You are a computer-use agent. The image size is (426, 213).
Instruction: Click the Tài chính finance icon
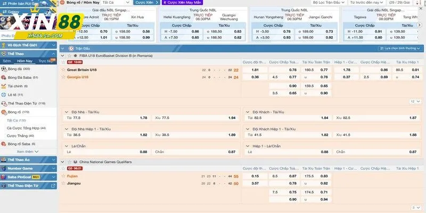point(4,86)
